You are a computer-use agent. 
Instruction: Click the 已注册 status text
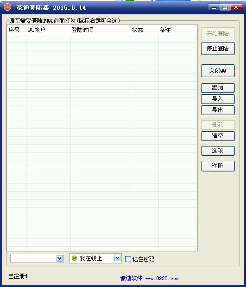(18, 276)
